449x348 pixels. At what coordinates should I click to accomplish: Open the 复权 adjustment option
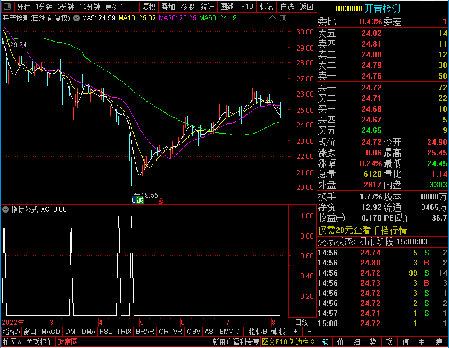tap(149, 7)
